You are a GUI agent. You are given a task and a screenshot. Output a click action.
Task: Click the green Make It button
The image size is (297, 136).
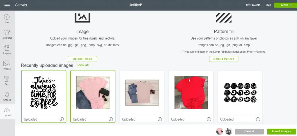coord(286,5)
